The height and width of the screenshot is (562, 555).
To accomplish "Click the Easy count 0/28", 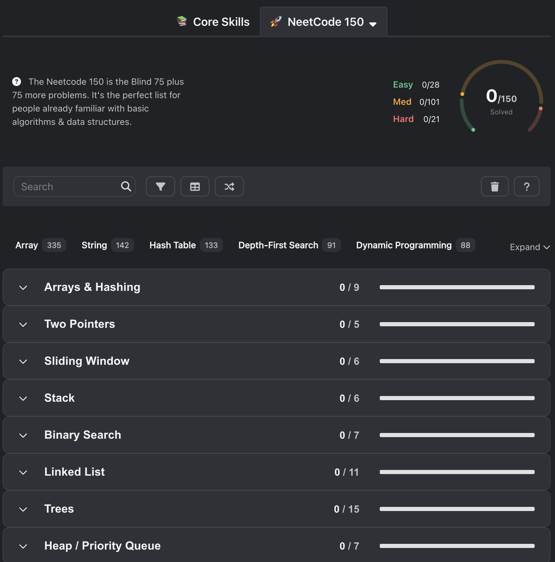I will [431, 85].
